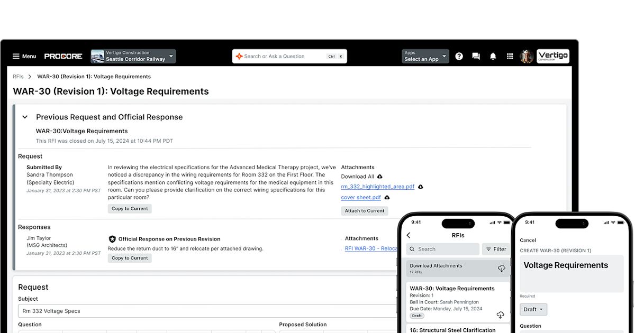Click the Vertigo Construction logo
Viewport: 635px width, 333px height.
pyautogui.click(x=553, y=56)
